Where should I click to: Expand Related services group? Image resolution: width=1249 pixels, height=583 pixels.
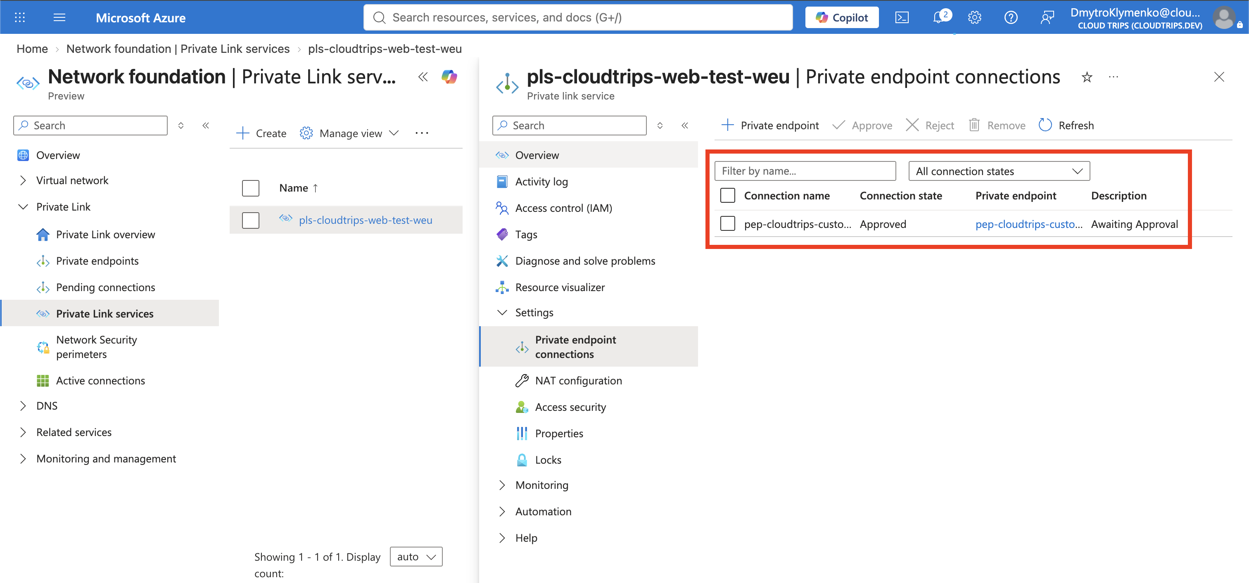click(23, 432)
